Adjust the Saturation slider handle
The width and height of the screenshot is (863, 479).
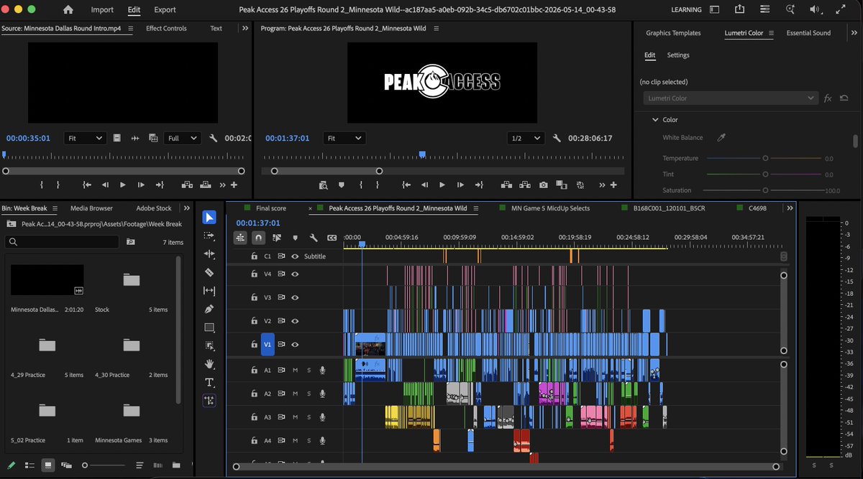(x=765, y=190)
